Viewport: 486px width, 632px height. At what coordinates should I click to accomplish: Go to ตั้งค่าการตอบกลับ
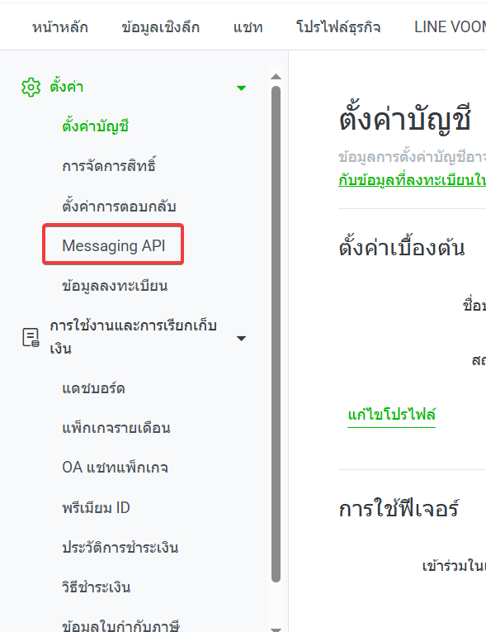click(x=119, y=206)
